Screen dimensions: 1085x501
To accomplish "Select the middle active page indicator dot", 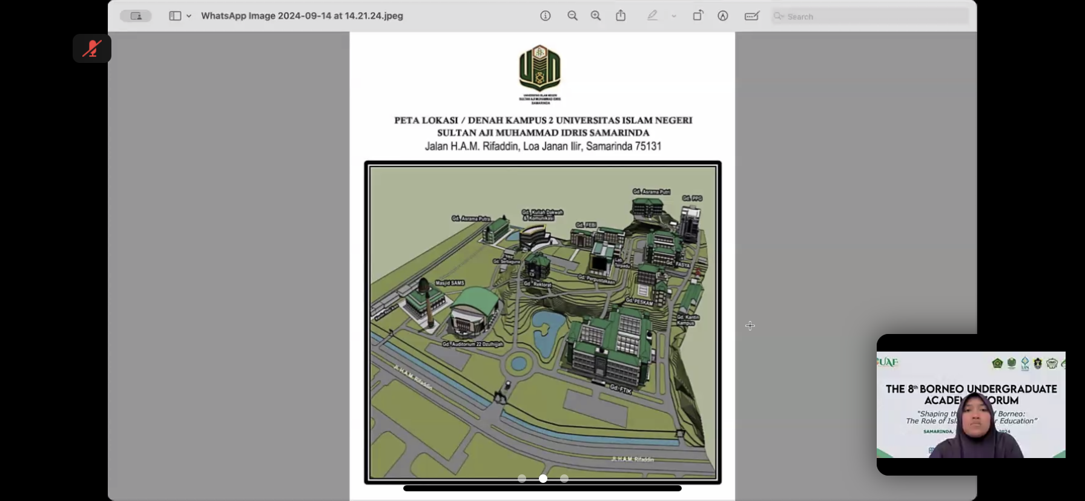I will pyautogui.click(x=543, y=479).
